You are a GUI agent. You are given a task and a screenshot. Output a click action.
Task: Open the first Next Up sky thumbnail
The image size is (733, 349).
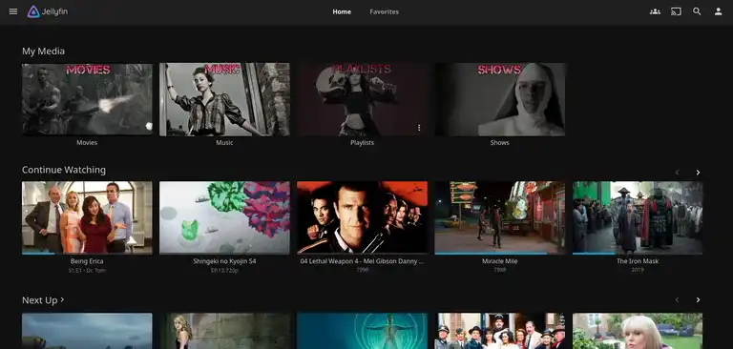[87, 331]
